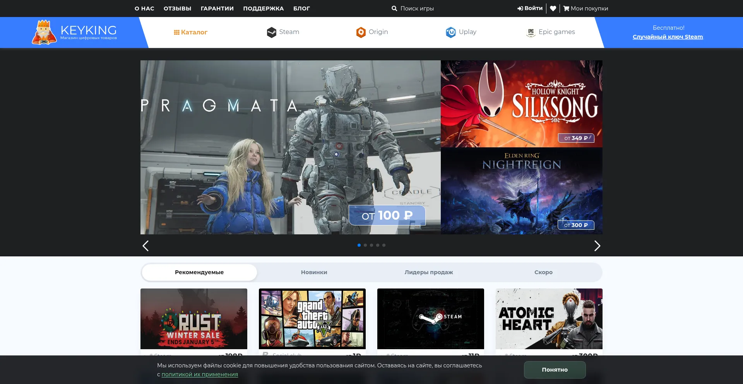Viewport: 743px width, 384px height.
Task: Click the от 300 ₽ Nightreign price
Action: coord(576,225)
